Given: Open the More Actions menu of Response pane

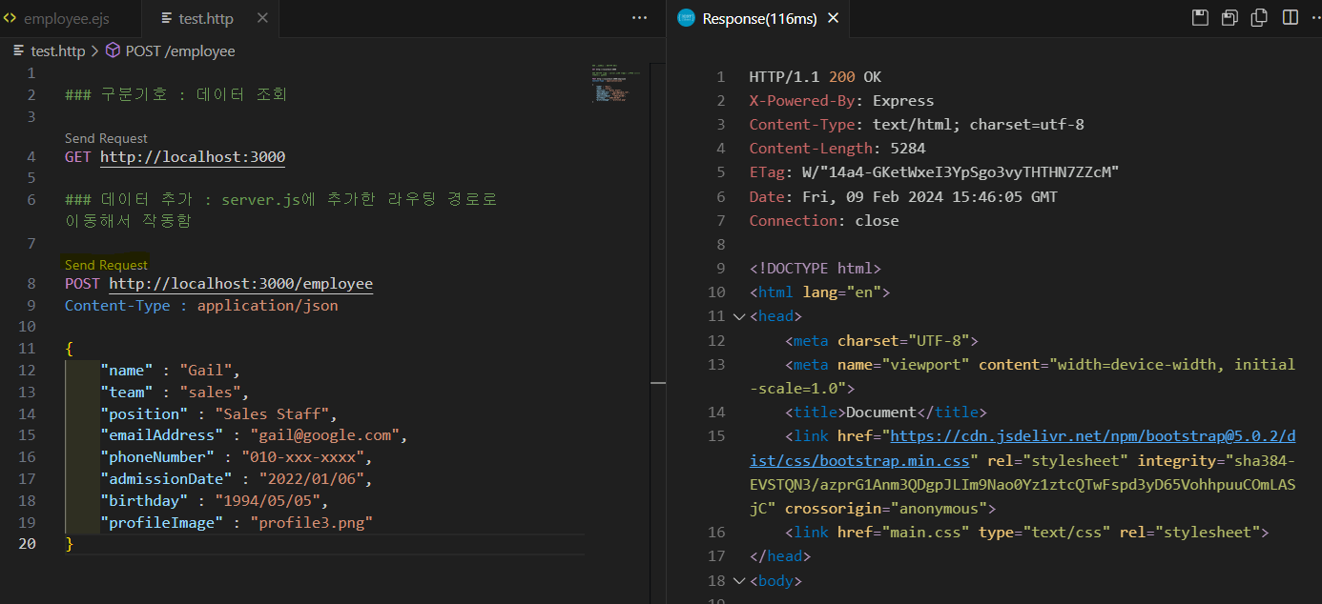Looking at the screenshot, I should pyautogui.click(x=1319, y=18).
